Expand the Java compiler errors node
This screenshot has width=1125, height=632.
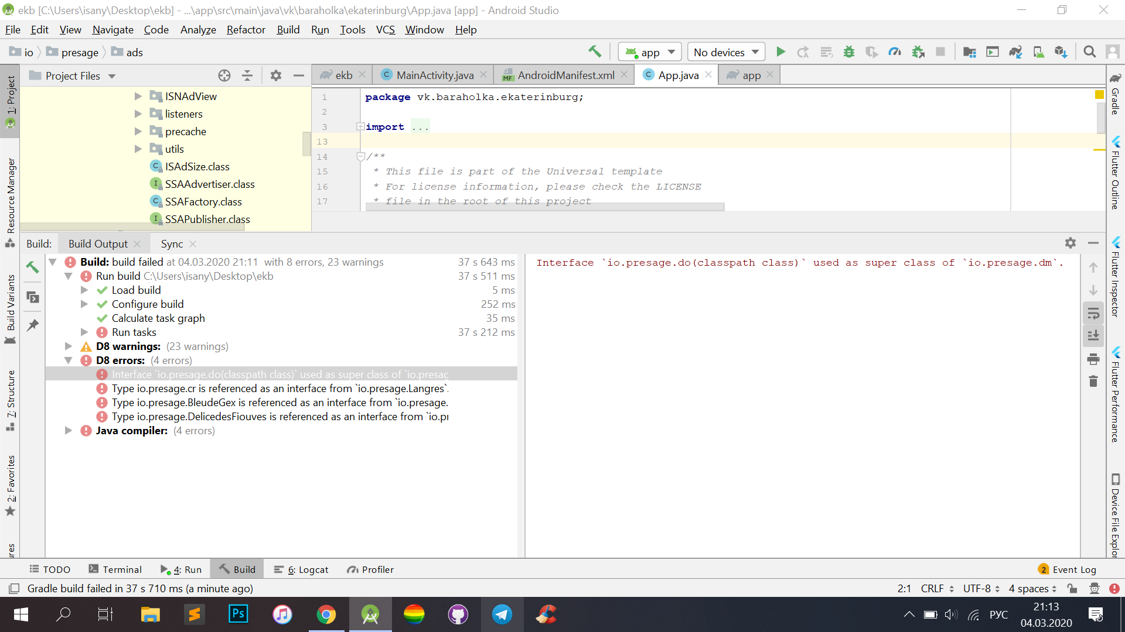tap(69, 431)
